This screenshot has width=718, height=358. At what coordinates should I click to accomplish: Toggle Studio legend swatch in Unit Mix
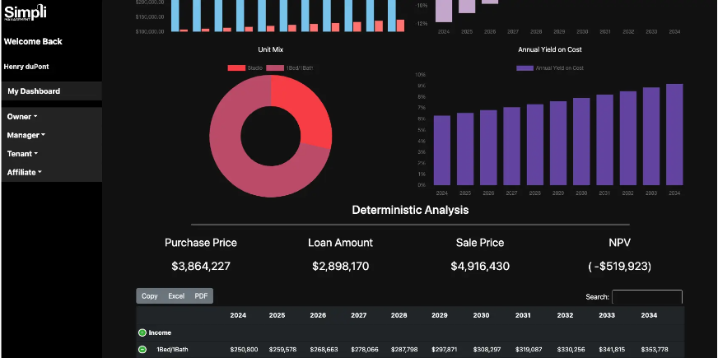tap(236, 67)
